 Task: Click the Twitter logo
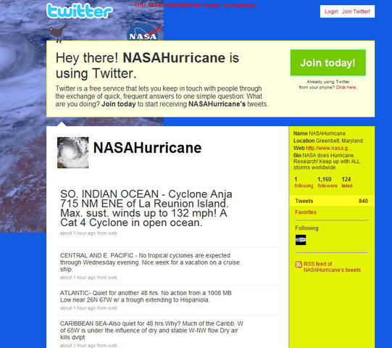[80, 11]
